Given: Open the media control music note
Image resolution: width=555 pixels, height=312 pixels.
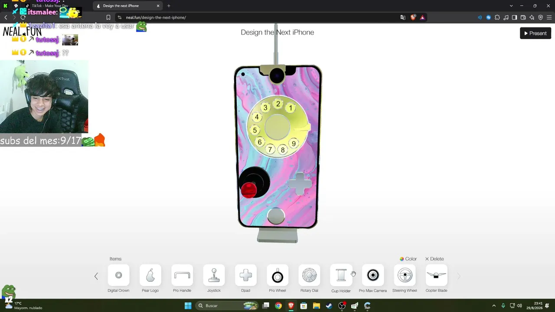Looking at the screenshot, I should tap(506, 17).
